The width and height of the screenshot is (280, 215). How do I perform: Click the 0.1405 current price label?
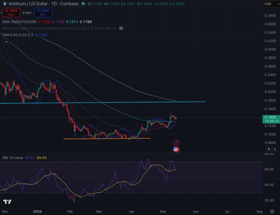pos(271,119)
